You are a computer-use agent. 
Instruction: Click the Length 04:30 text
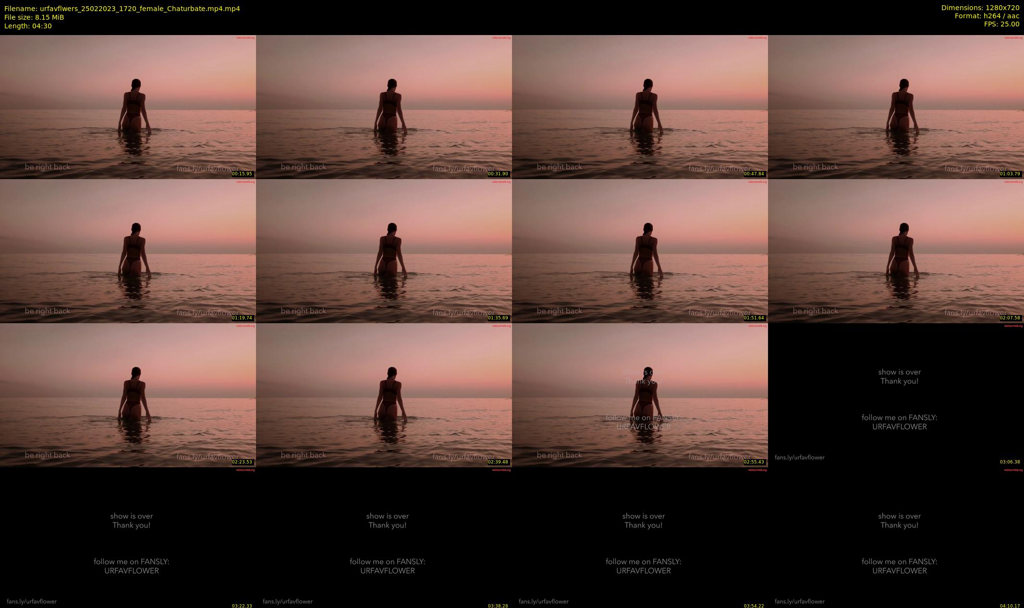pyautogui.click(x=28, y=26)
